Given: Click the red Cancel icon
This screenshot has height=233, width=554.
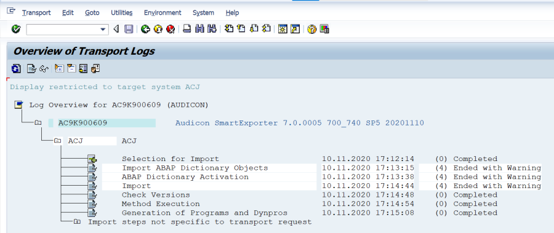Looking at the screenshot, I should [171, 29].
